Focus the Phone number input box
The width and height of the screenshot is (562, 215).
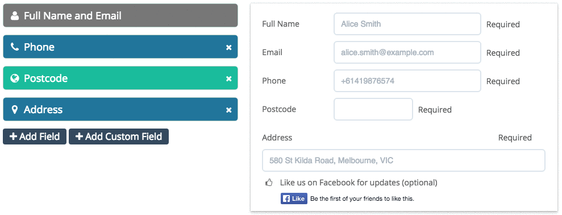407,81
